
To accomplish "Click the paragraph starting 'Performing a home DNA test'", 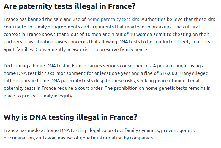I will coord(107,81).
